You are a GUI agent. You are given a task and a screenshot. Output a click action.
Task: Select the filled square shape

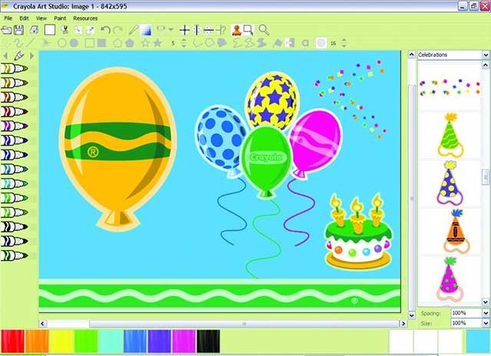[101, 43]
